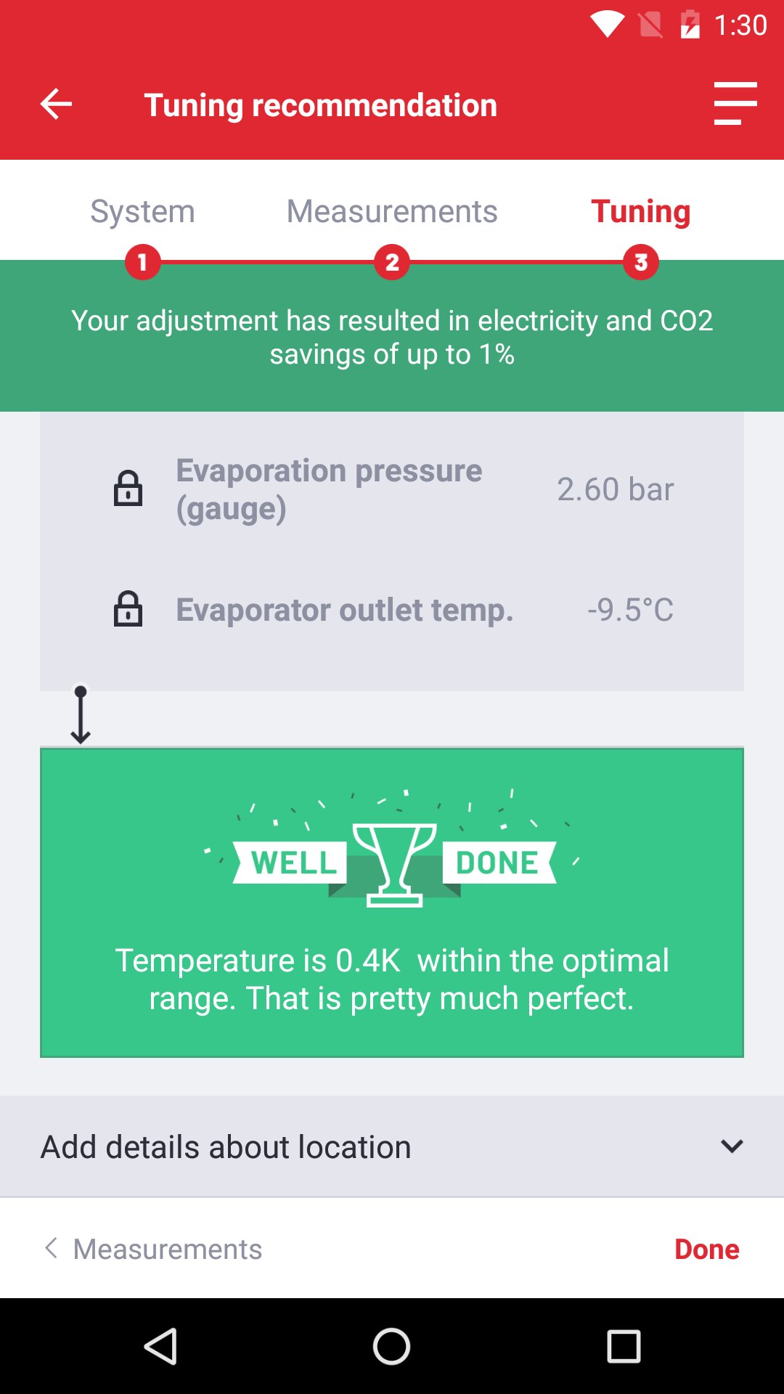
Task: Tap the step 1 circle marker
Action: coord(142,262)
